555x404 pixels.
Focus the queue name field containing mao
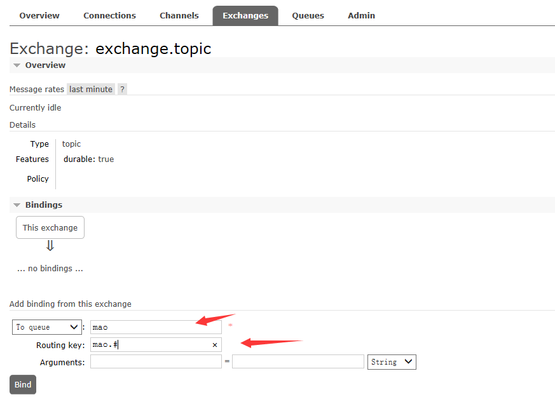point(156,327)
